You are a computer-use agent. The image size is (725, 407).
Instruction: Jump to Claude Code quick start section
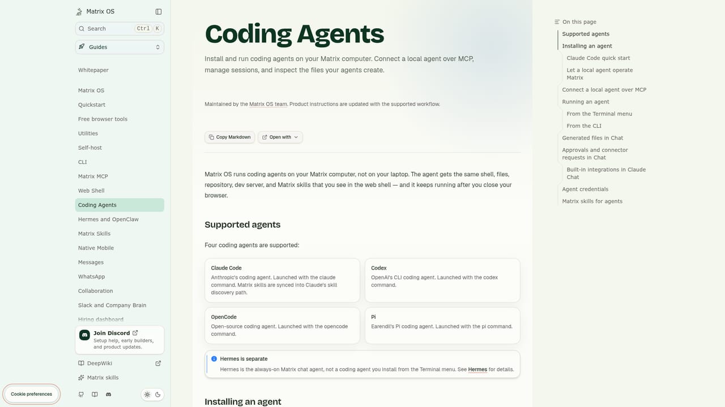(598, 58)
